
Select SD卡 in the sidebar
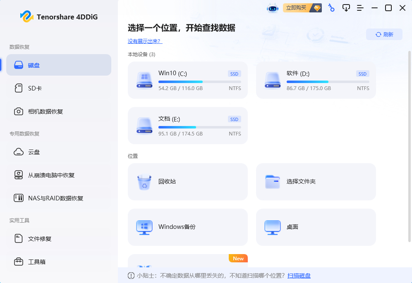[x=59, y=88]
